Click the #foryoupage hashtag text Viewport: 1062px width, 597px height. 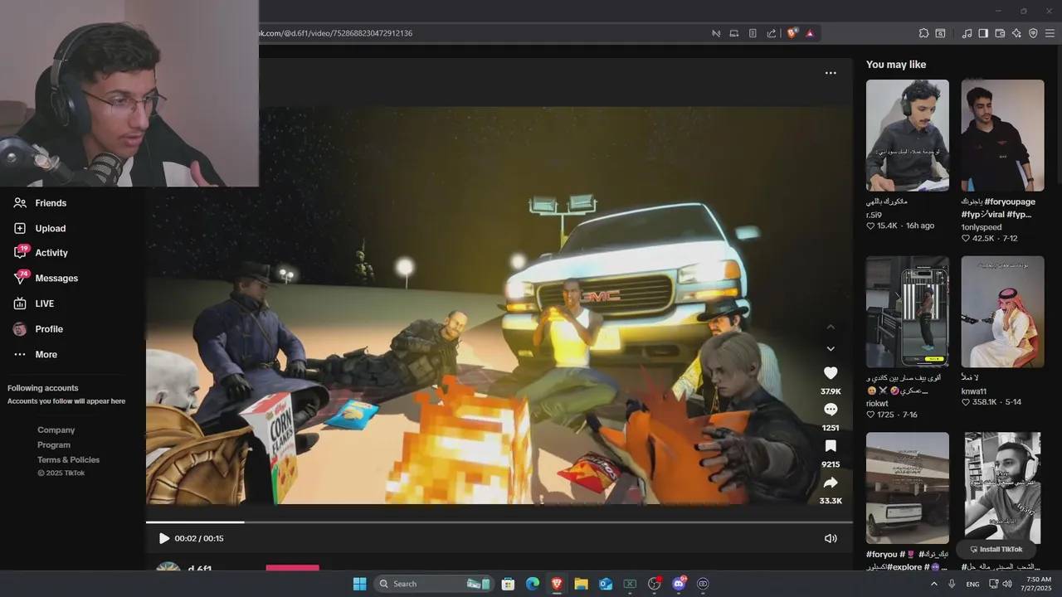[x=1010, y=201]
